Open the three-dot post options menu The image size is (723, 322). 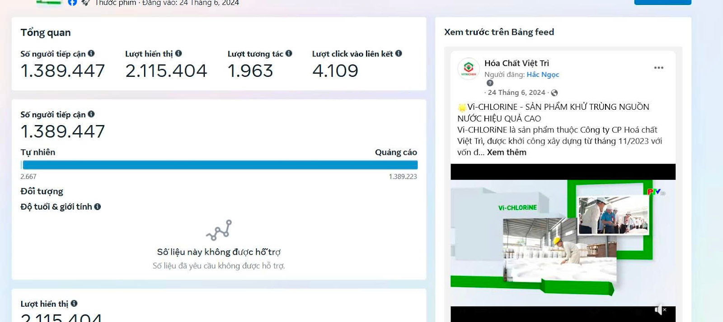(658, 68)
